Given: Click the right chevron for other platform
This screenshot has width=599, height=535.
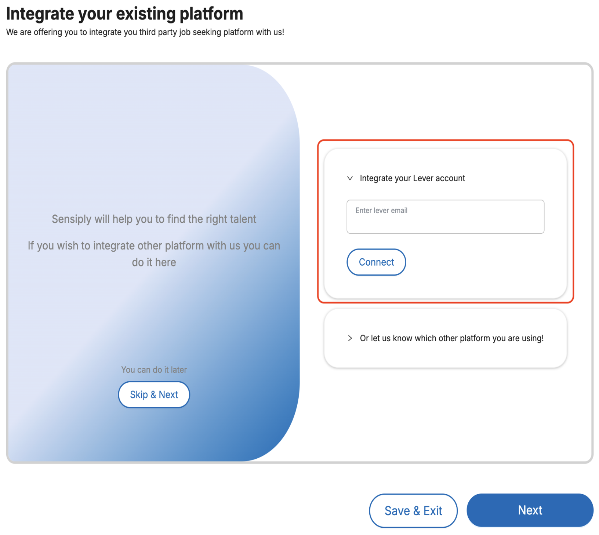Looking at the screenshot, I should [350, 338].
